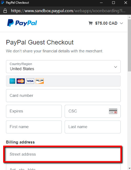Expand the $75.00 CAD order summary chevron
Image resolution: width=131 pixels, height=170 pixels.
[x=121, y=23]
